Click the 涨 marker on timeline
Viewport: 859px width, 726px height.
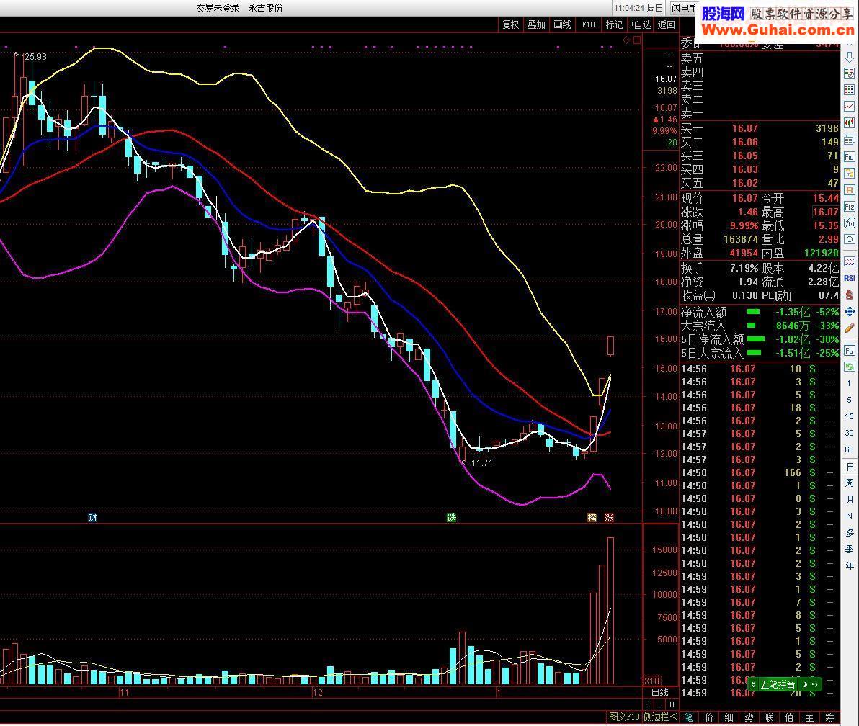click(x=609, y=517)
